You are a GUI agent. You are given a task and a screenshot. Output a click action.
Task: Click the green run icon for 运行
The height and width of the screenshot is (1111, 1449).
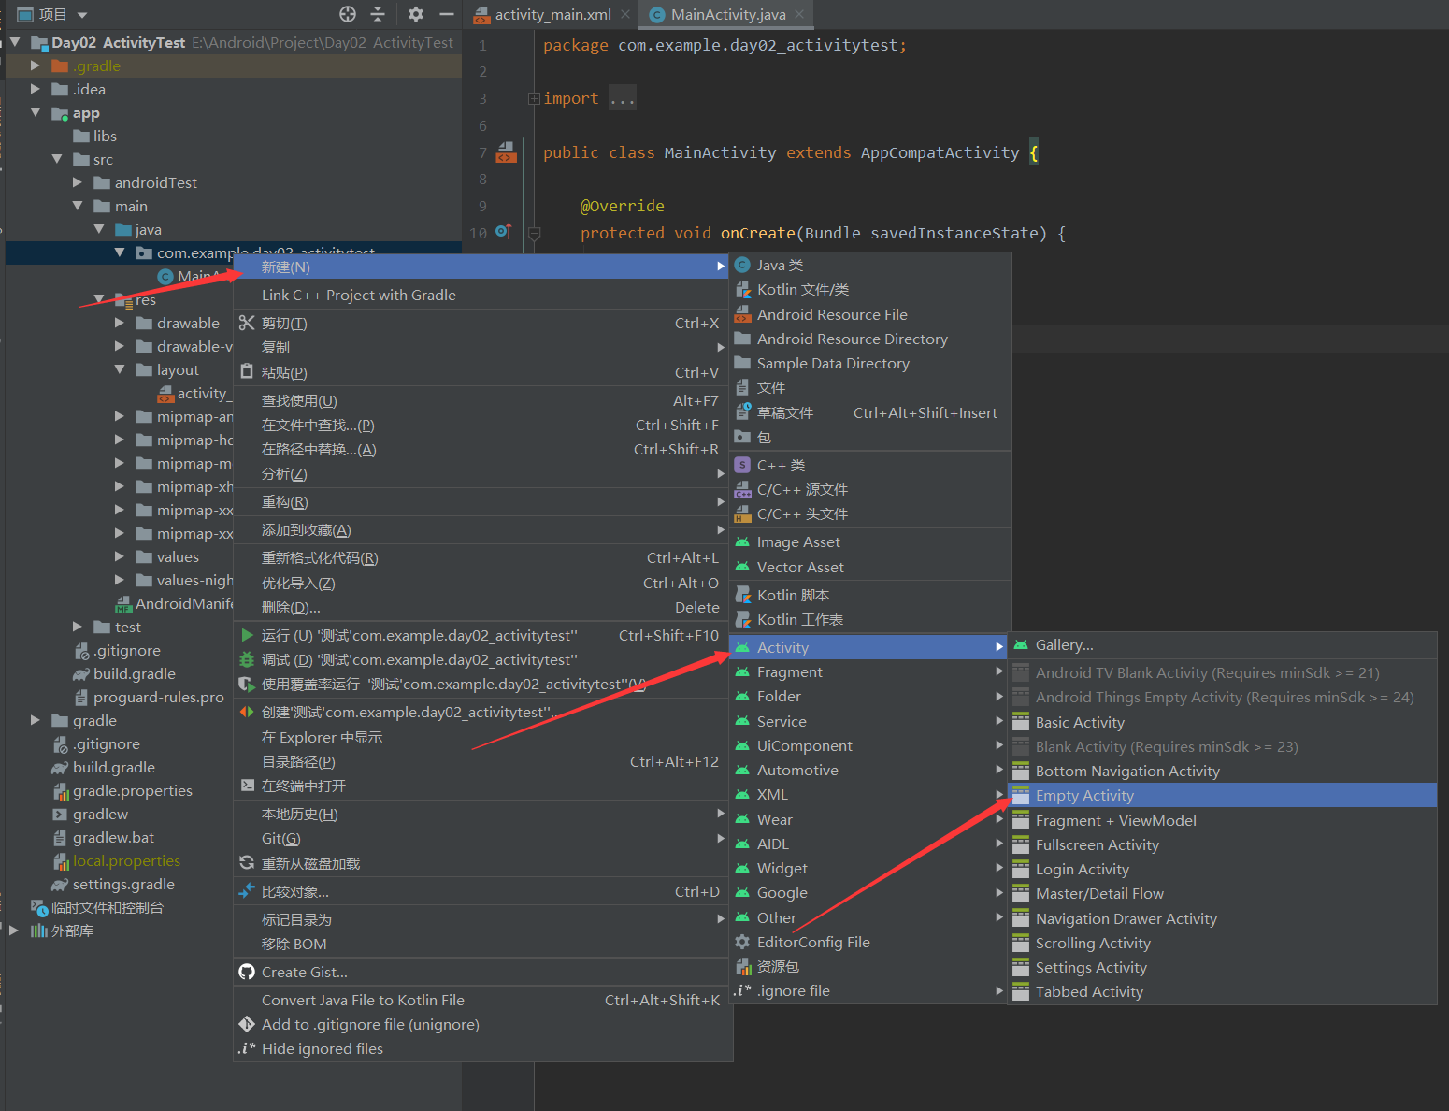(x=247, y=635)
